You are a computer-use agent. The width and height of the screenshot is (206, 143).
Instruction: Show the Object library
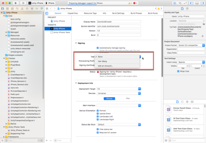click(187, 102)
